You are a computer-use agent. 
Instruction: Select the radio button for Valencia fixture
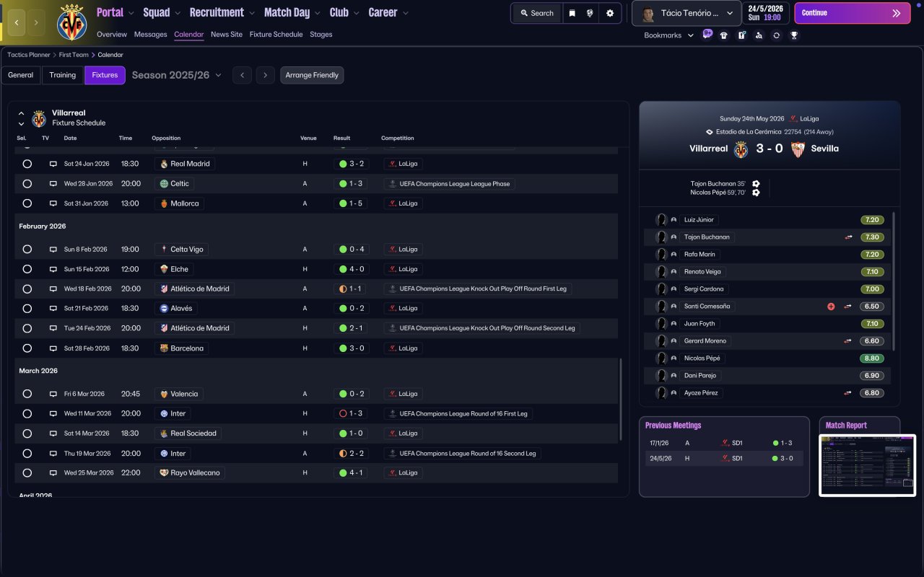pyautogui.click(x=27, y=395)
